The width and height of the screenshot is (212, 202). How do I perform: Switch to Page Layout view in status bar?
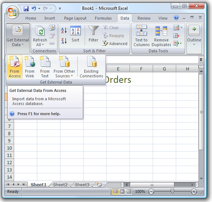[122, 191]
